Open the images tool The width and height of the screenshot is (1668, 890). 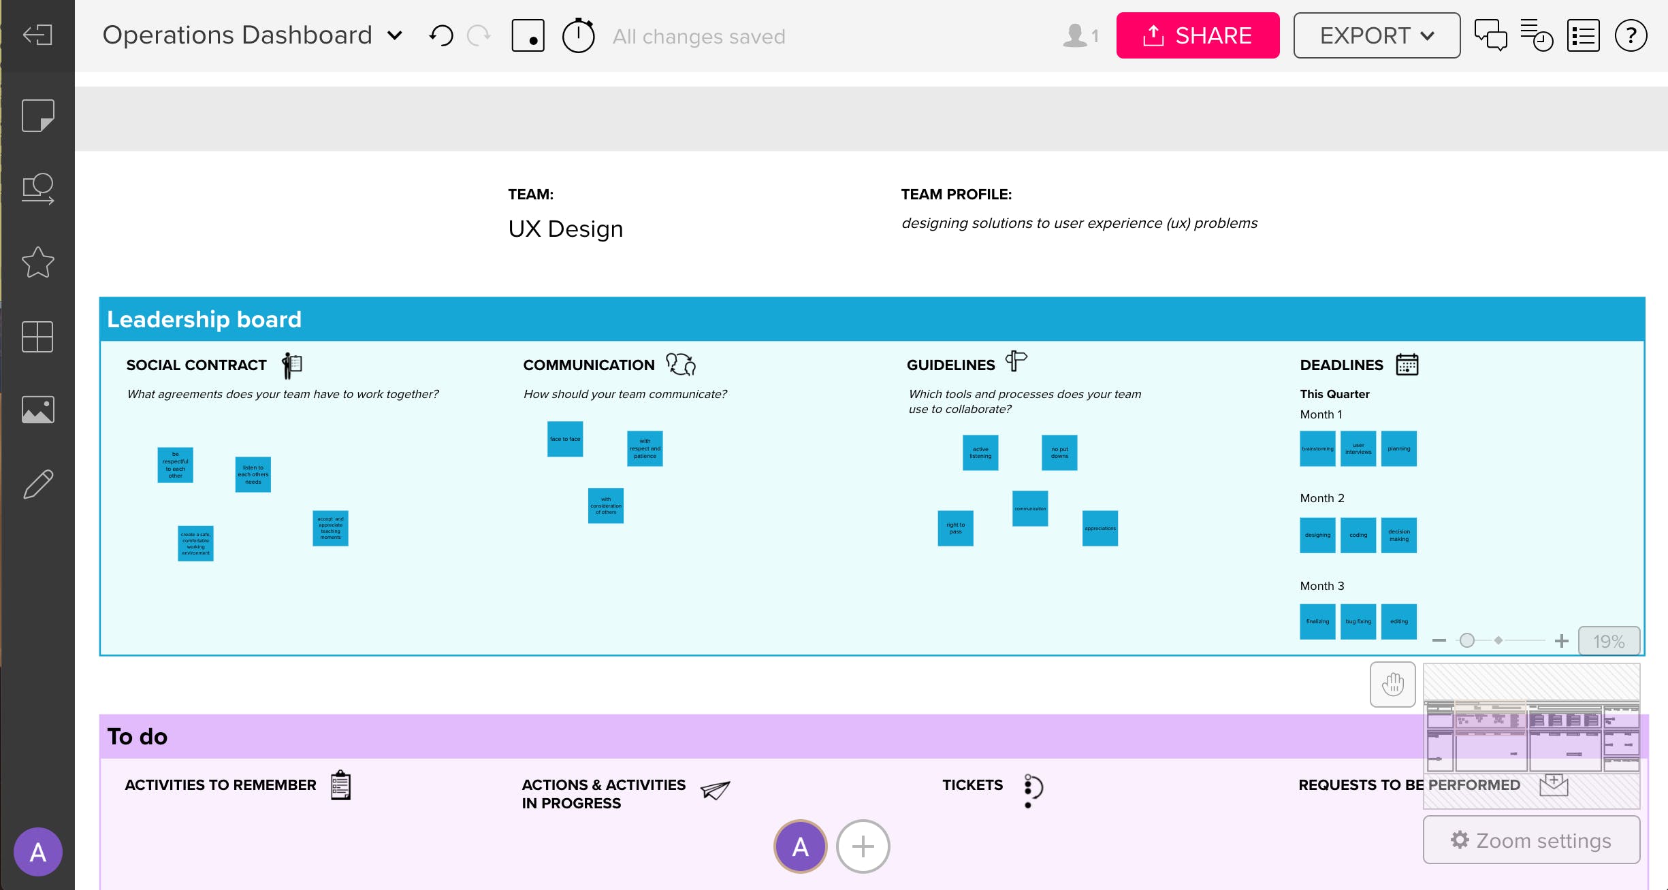(37, 409)
